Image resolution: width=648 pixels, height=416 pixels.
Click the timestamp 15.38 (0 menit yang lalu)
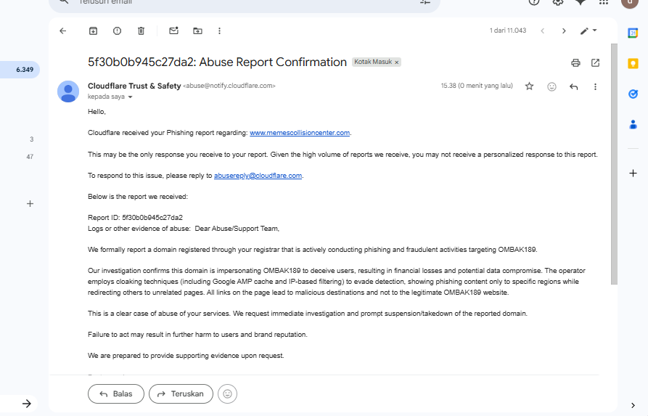[477, 86]
